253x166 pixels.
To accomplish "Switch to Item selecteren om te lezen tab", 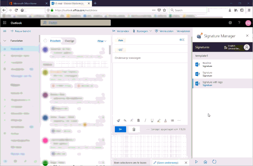I will [130, 163].
